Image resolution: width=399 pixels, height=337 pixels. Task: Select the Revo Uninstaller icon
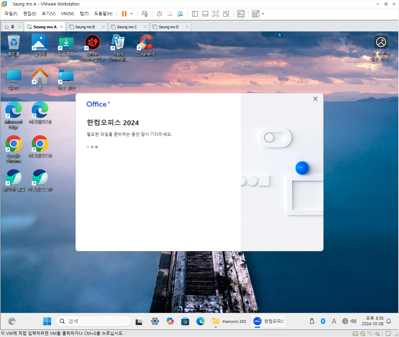click(x=119, y=48)
